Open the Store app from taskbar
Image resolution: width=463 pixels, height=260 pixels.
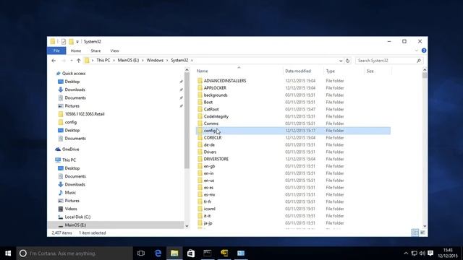point(191,253)
